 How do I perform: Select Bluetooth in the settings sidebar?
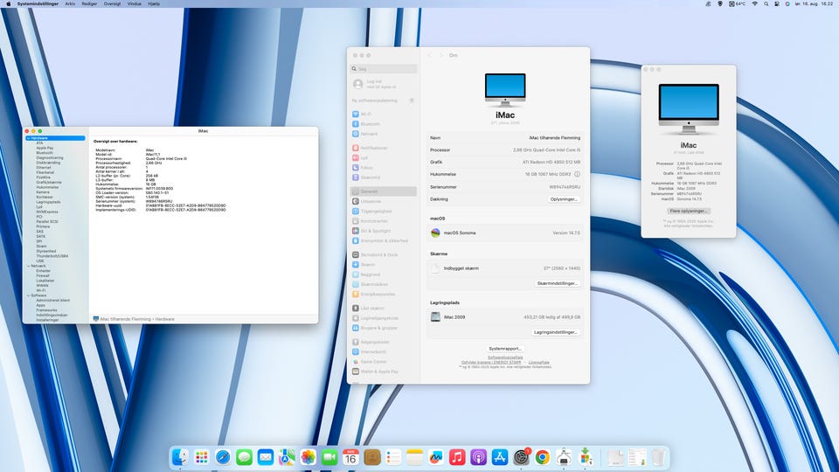coord(370,124)
